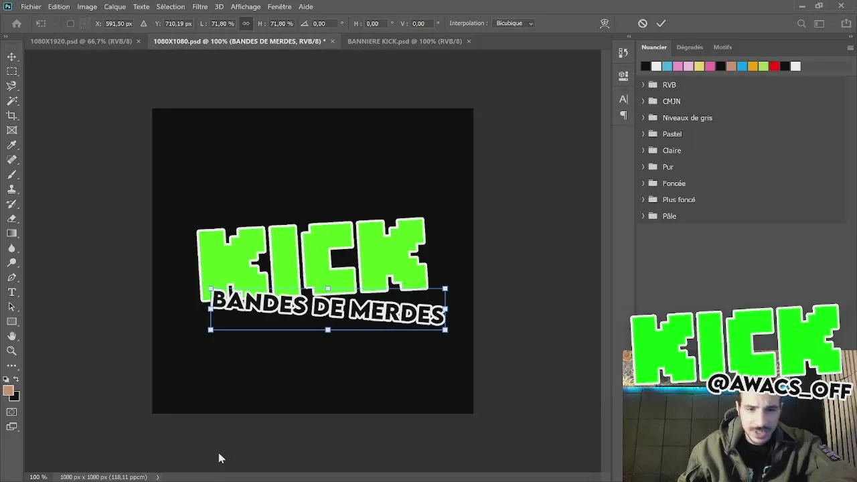This screenshot has height=482, width=857.
Task: Open the Character panel icon
Action: 623,99
